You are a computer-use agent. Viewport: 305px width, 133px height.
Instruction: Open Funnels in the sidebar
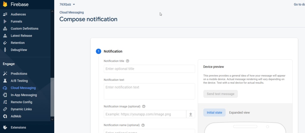point(16,21)
